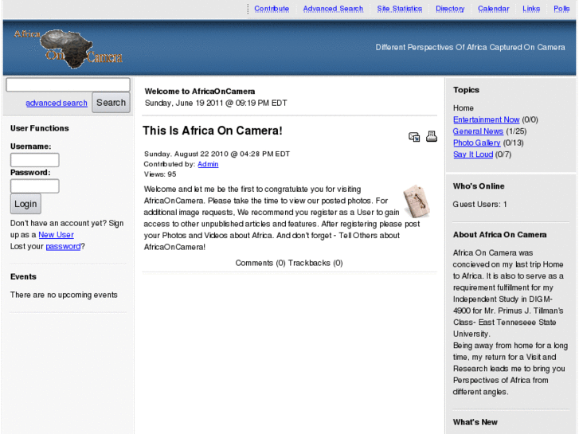
Task: Click the 'This Is Africa On Camera!' headline
Action: click(213, 131)
